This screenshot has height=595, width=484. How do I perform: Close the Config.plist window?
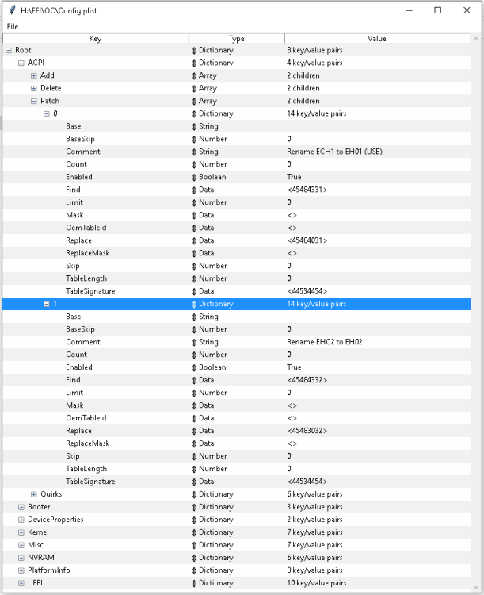coord(467,10)
